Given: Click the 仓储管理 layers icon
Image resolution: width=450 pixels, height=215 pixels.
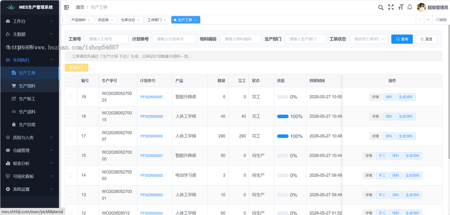Looking at the screenshot, I should coord(8,150).
